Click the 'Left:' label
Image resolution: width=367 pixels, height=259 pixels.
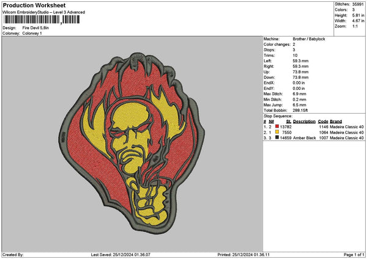[267, 60]
